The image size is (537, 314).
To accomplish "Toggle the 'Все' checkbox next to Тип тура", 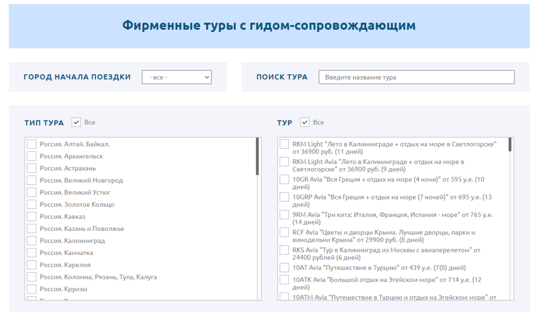I will point(78,122).
